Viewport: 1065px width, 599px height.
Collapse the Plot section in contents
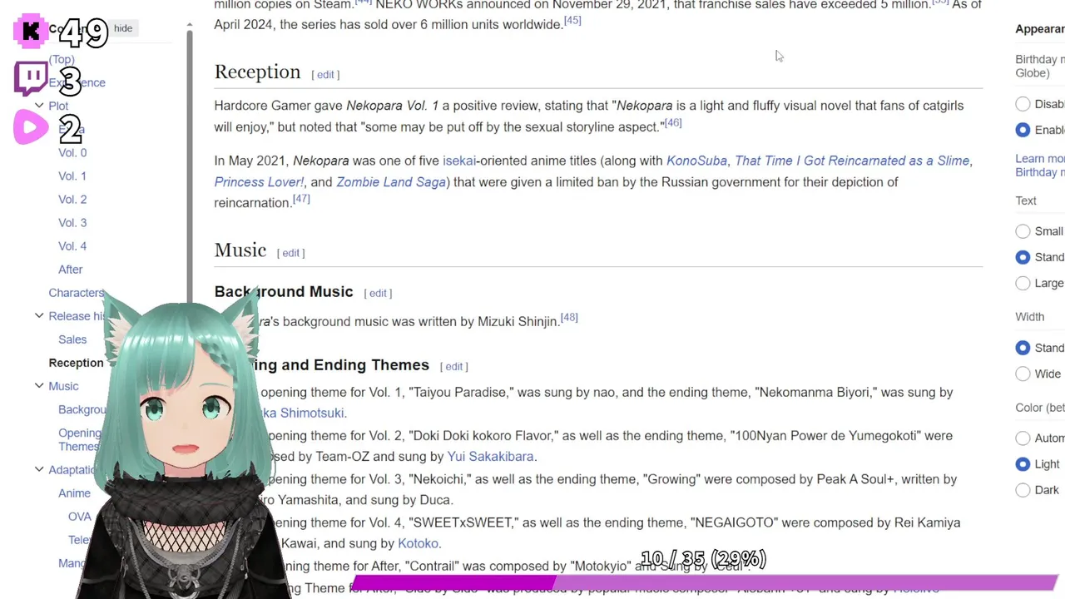click(39, 106)
